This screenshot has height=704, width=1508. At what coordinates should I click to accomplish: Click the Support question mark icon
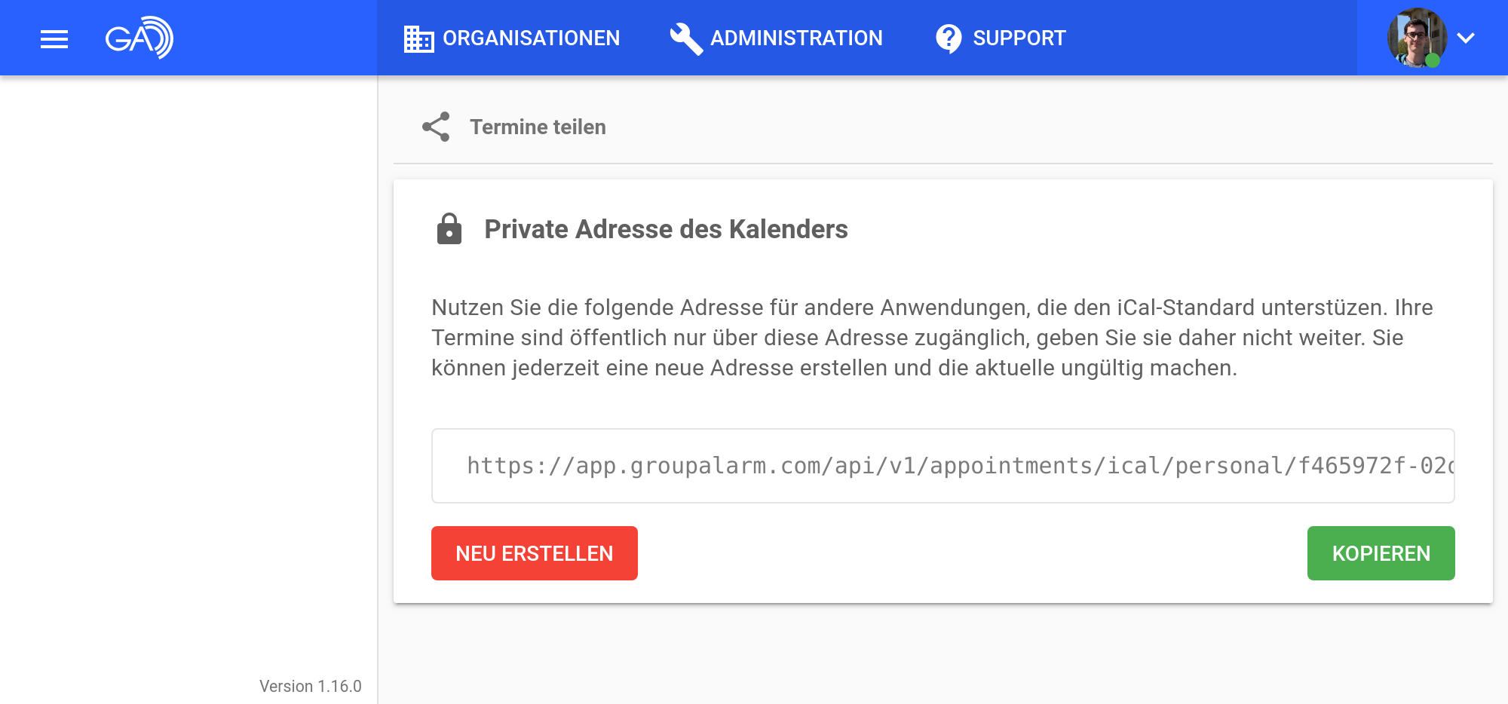(949, 38)
